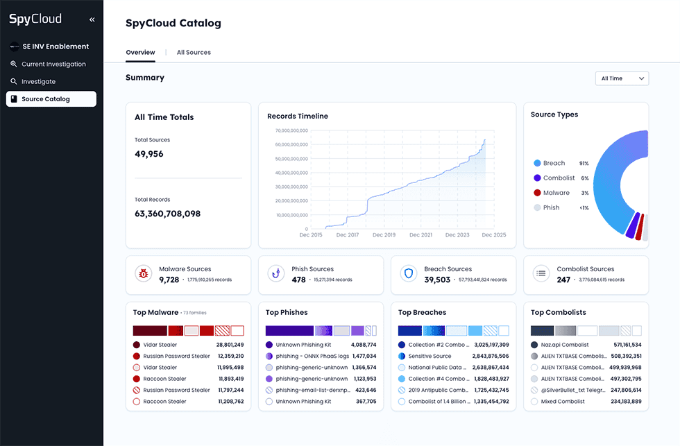
Task: Click the dark blue Collection #2 Combo bar segment
Action: (410, 331)
